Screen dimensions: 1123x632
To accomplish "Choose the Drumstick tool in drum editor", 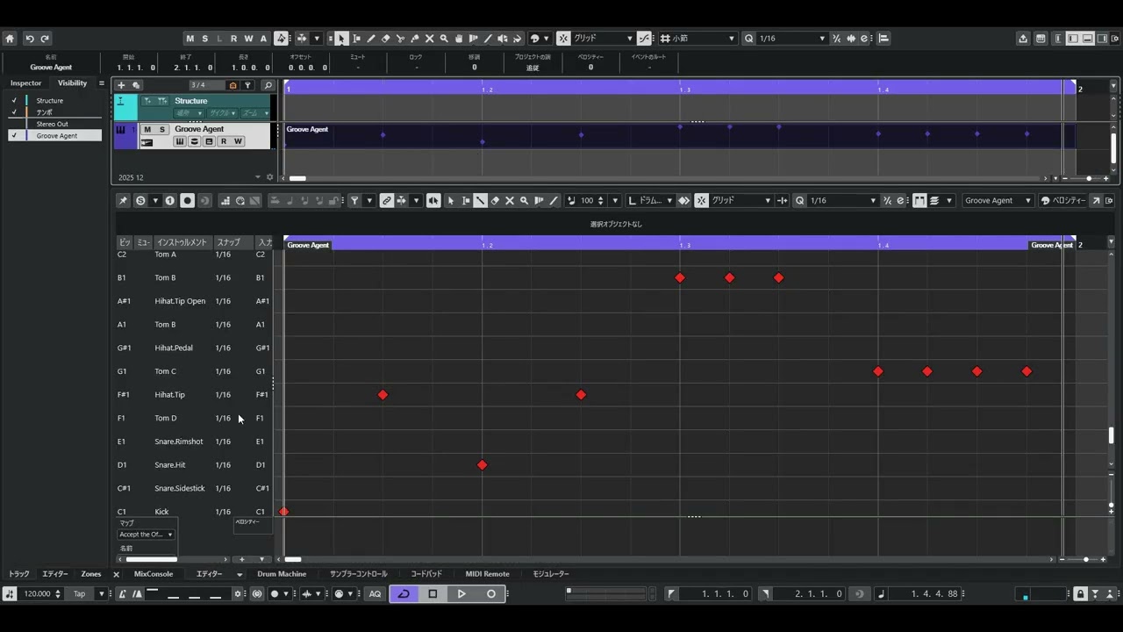I will 480,201.
